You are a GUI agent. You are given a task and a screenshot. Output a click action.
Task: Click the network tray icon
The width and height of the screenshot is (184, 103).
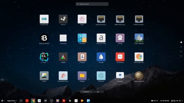[175, 101]
